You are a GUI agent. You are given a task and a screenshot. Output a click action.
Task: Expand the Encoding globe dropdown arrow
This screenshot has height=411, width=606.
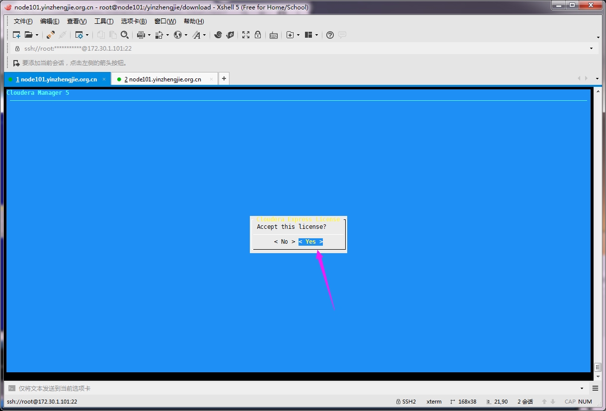click(x=186, y=35)
